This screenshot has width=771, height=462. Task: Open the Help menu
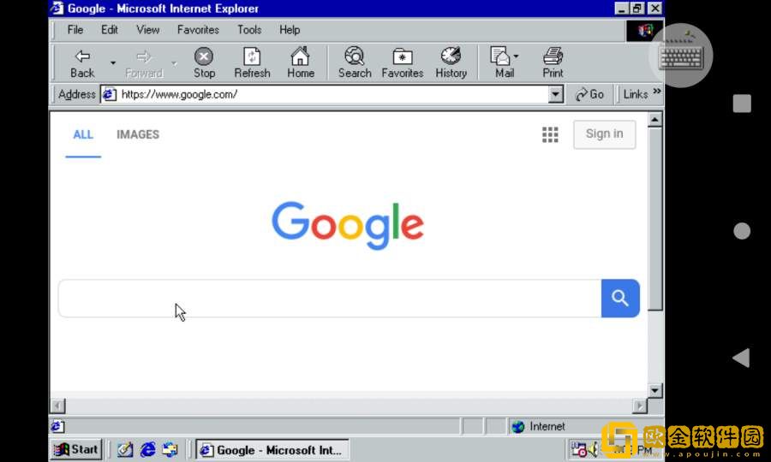290,30
